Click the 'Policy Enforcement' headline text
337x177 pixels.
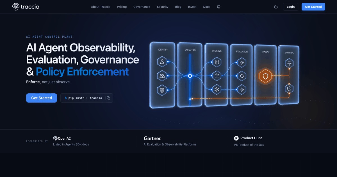pyautogui.click(x=82, y=72)
